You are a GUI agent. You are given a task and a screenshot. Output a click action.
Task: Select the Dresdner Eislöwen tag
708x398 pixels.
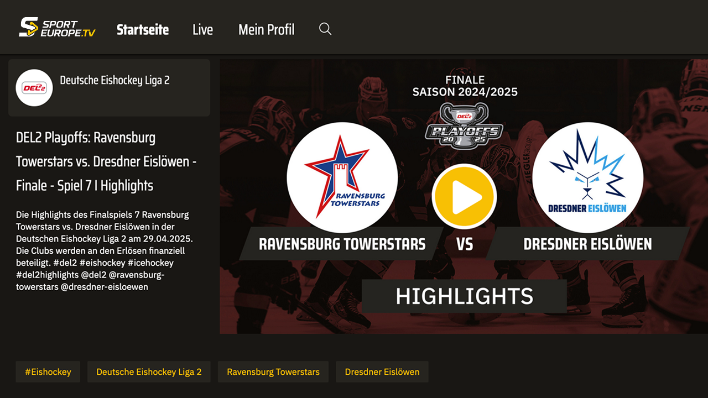[382, 372]
